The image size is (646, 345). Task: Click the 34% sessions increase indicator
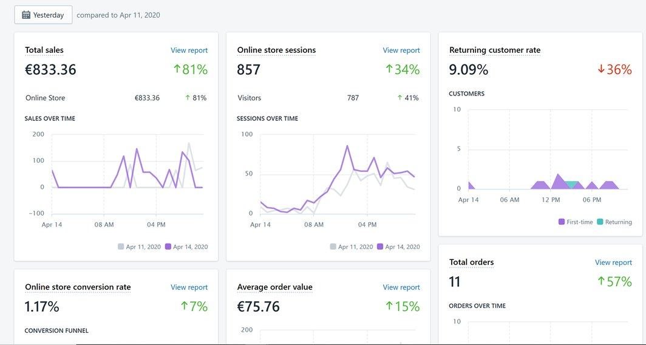pyautogui.click(x=403, y=70)
